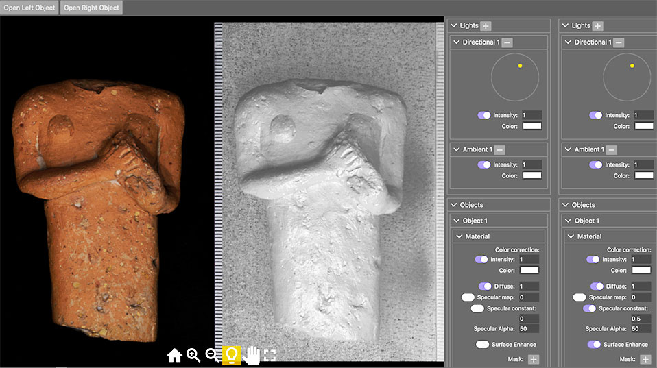Toggle the yellow light bulb tool

click(232, 355)
